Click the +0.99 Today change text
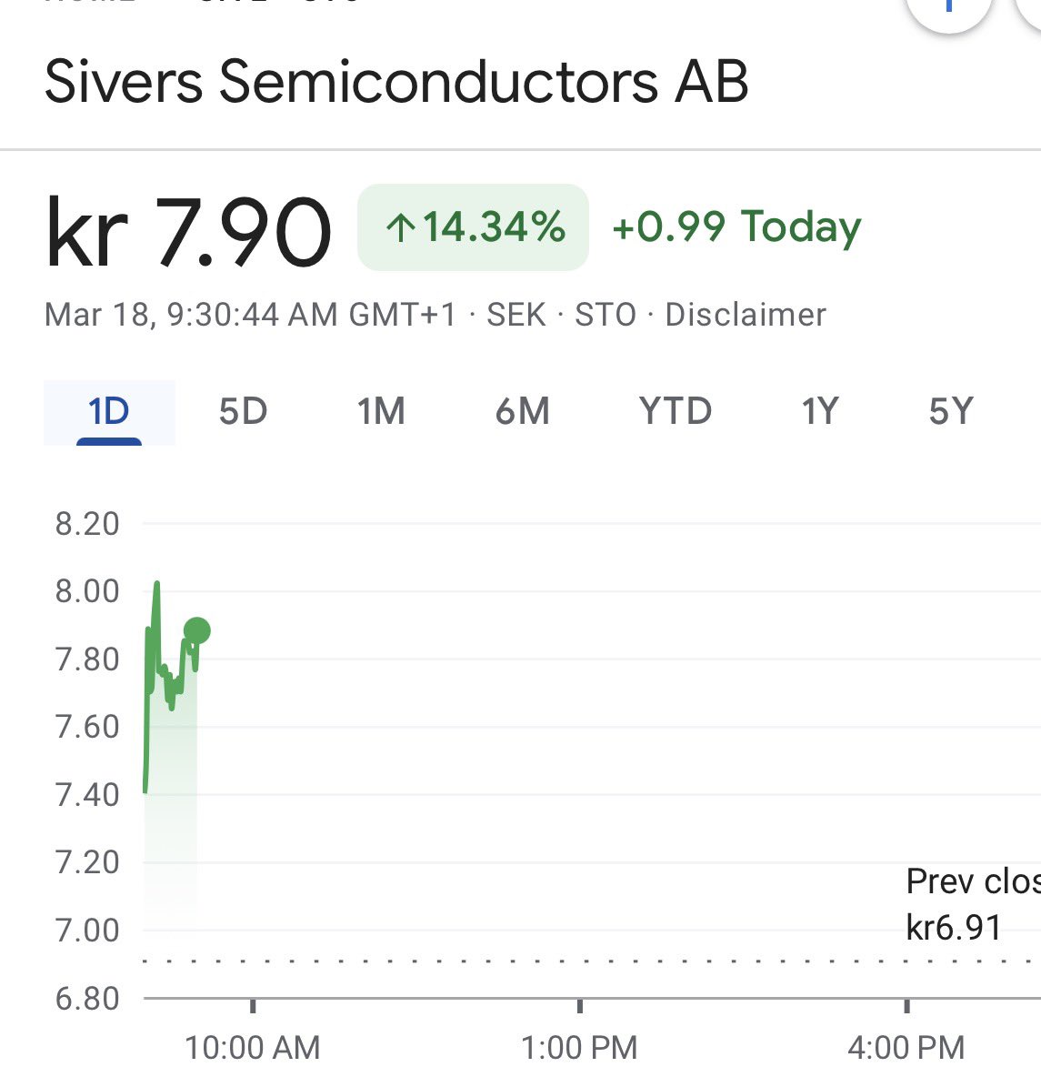Screen dimensions: 1041x1087 click(736, 226)
